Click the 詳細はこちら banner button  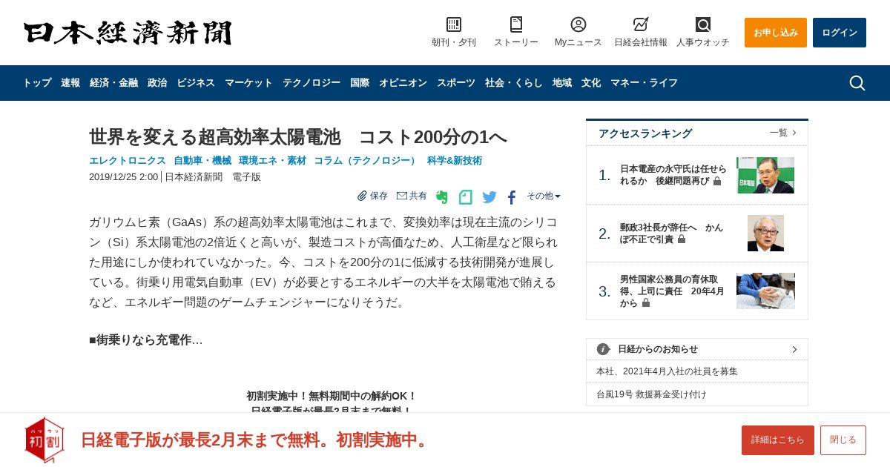pos(778,440)
